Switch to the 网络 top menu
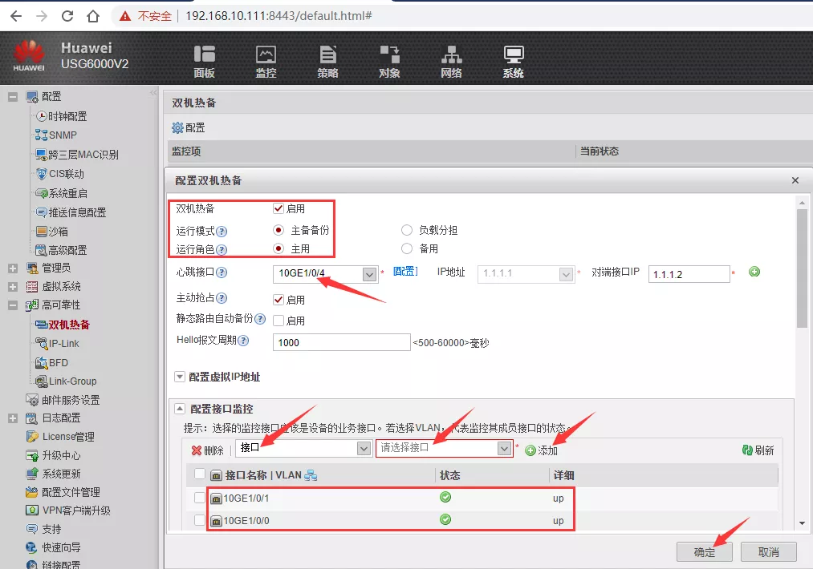Screen dimensions: 813x569 [451, 55]
